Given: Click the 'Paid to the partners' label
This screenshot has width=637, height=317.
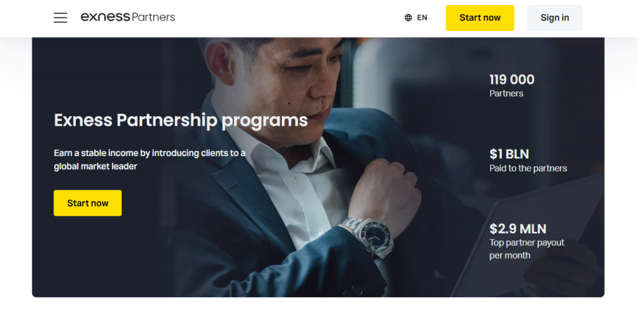Looking at the screenshot, I should 528,168.
